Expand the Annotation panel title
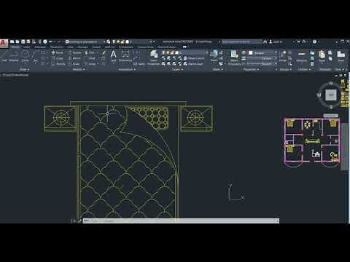Image resolution: width=350 pixels, height=262 pixels. click(x=127, y=69)
